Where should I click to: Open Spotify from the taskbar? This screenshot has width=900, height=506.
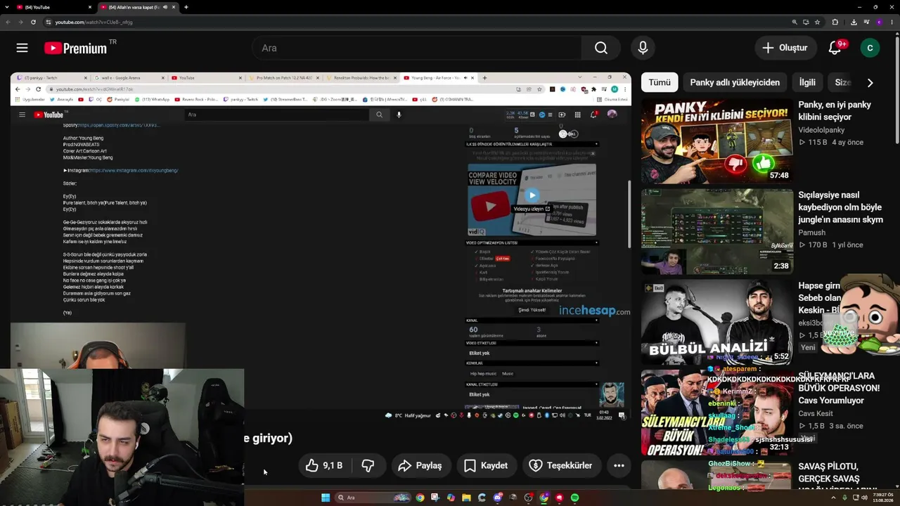pos(574,498)
